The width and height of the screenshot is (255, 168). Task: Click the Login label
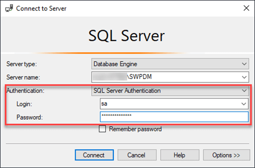(x=24, y=104)
